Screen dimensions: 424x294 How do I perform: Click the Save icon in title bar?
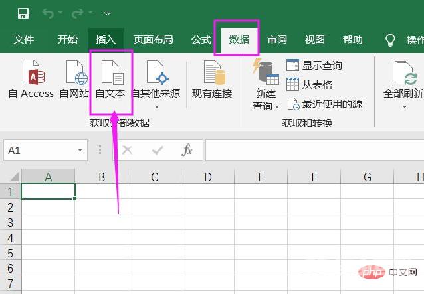point(23,13)
